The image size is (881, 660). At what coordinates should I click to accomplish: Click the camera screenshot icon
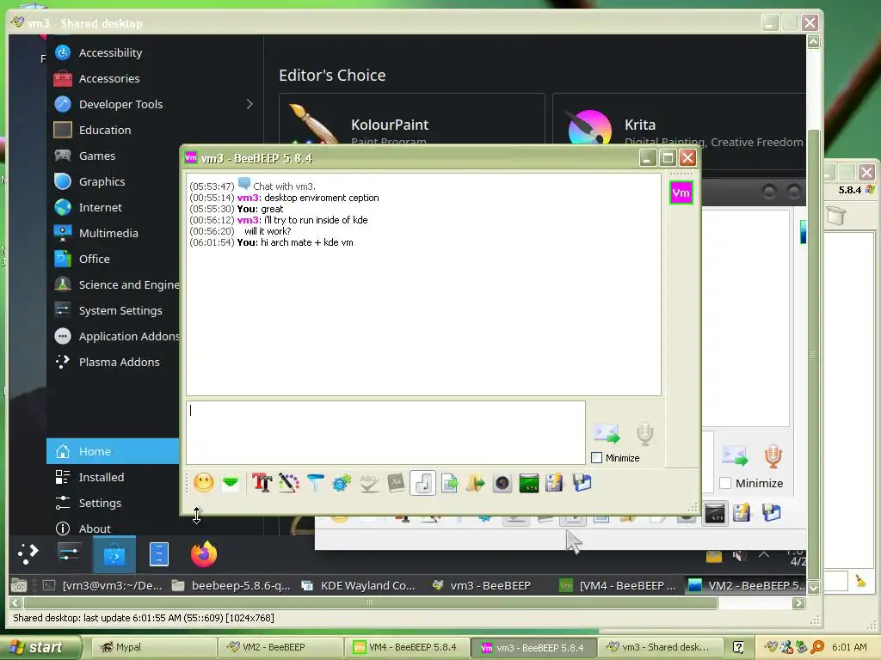[502, 483]
